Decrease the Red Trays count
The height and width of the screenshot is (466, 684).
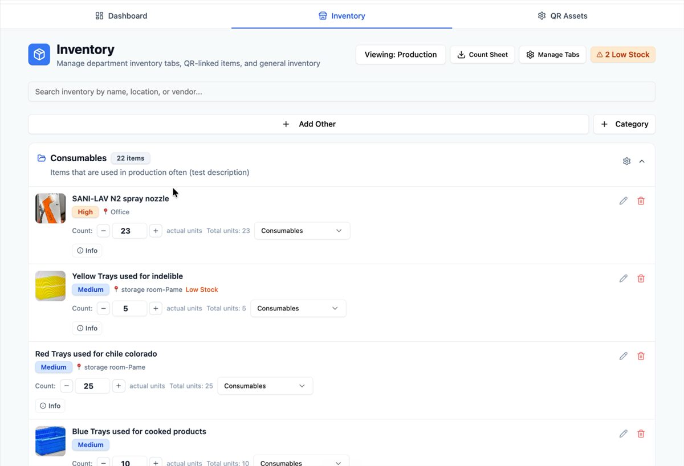[67, 386]
